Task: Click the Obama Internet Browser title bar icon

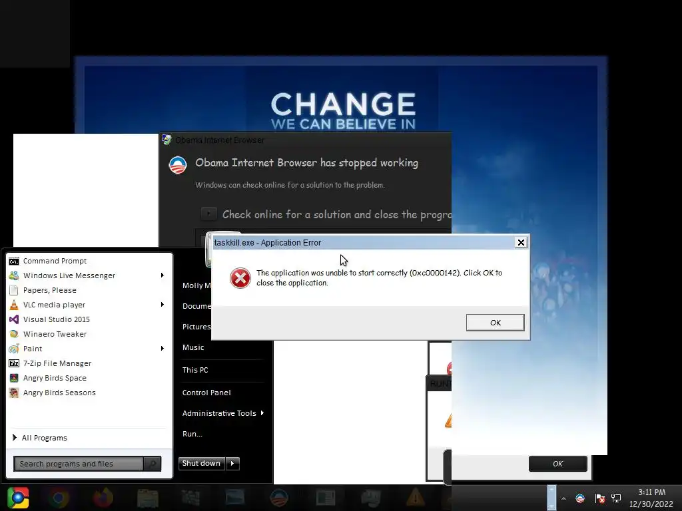Action: [x=167, y=140]
